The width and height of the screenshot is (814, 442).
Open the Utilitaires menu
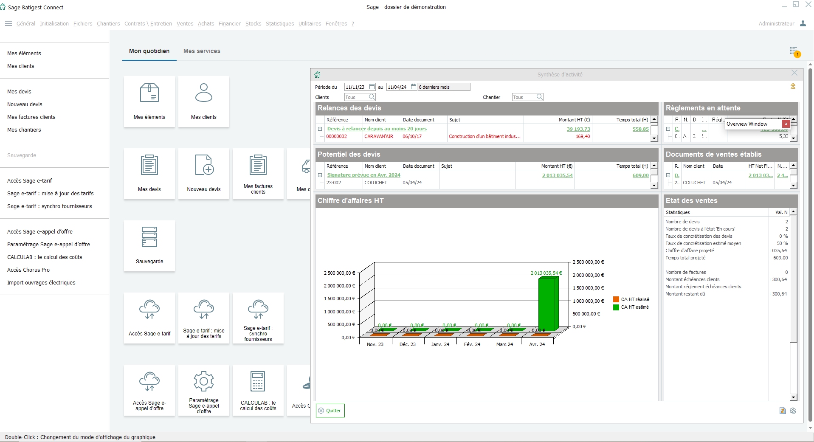click(310, 24)
